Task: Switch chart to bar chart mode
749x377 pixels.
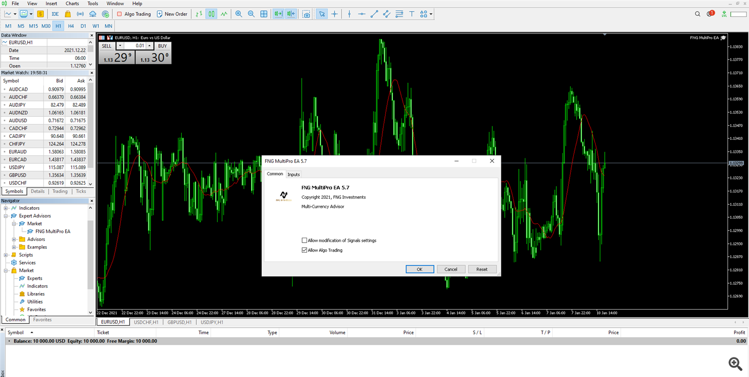Action: click(x=199, y=14)
